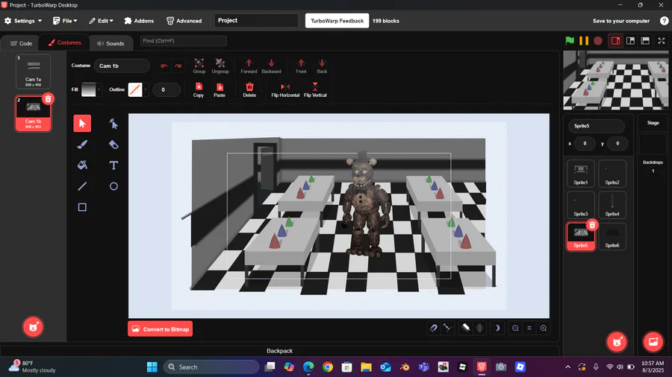The height and width of the screenshot is (377, 672).
Task: Click the Fill color swatch
Action: [89, 89]
